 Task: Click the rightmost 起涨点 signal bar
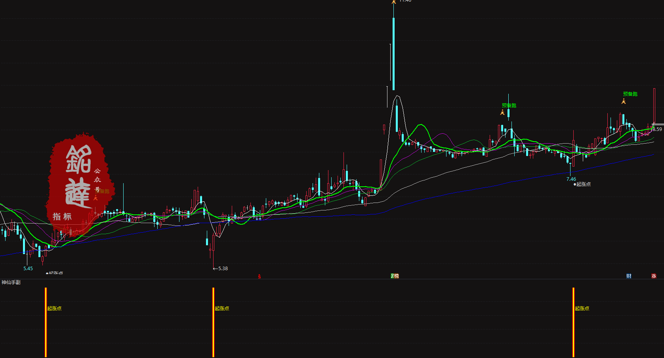pos(573,322)
